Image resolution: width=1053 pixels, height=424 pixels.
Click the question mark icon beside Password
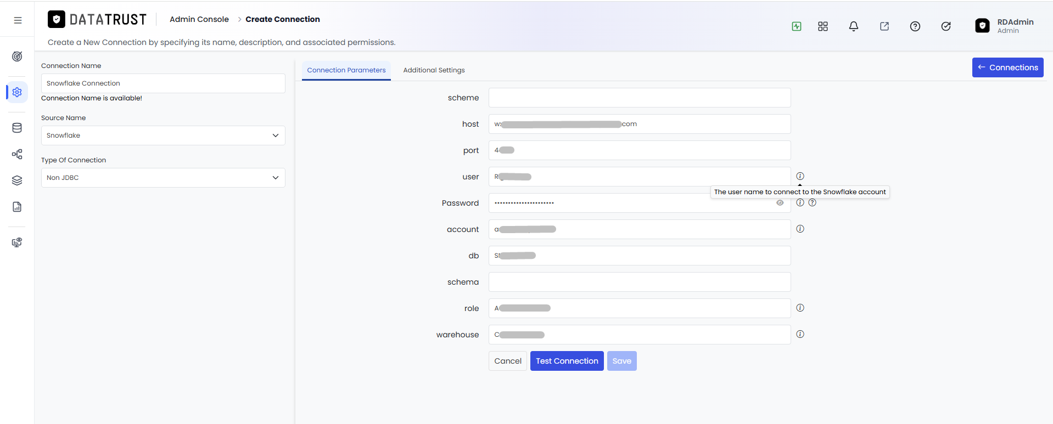pyautogui.click(x=813, y=202)
